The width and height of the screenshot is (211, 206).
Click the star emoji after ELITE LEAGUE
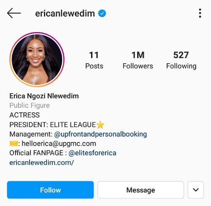click(x=100, y=125)
